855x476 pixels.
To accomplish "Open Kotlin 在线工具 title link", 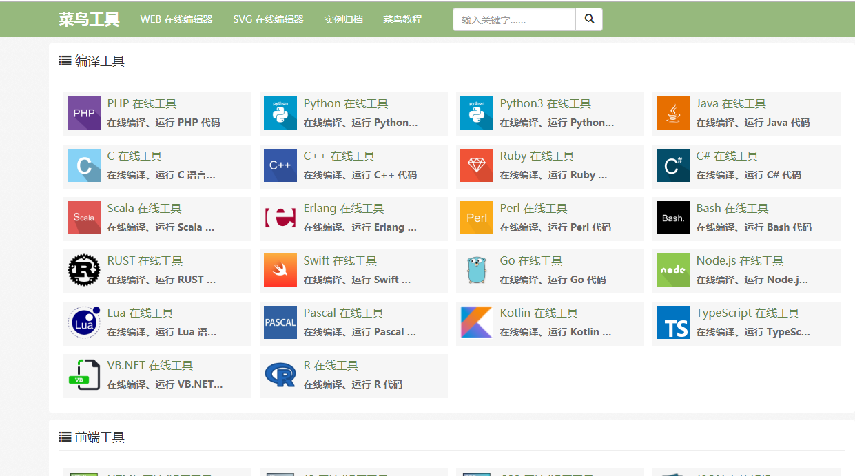I will 539,313.
